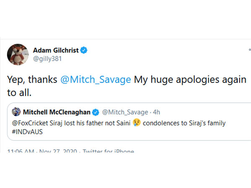Click the "My huge apologies again" text

[185, 80]
